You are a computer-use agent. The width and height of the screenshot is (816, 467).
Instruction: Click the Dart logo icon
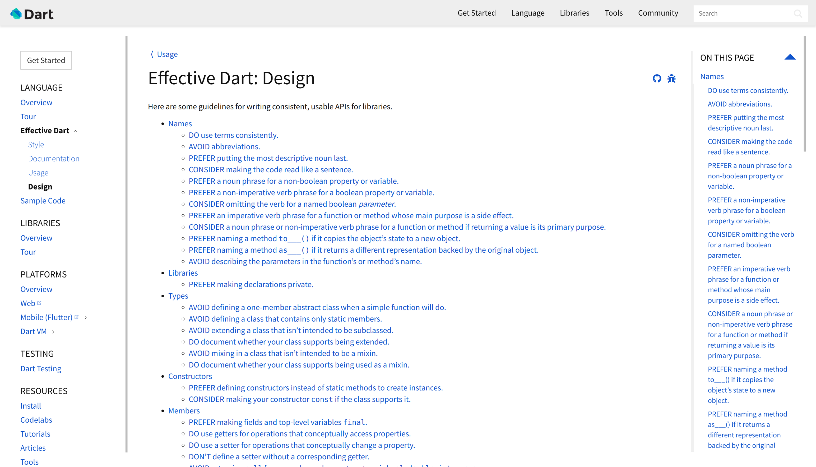point(16,14)
